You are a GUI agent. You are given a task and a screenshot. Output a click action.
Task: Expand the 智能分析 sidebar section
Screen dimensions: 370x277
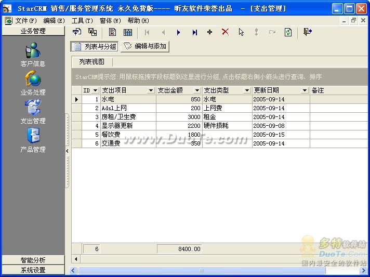coord(33,260)
